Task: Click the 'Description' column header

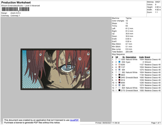Action: coord(131,57)
